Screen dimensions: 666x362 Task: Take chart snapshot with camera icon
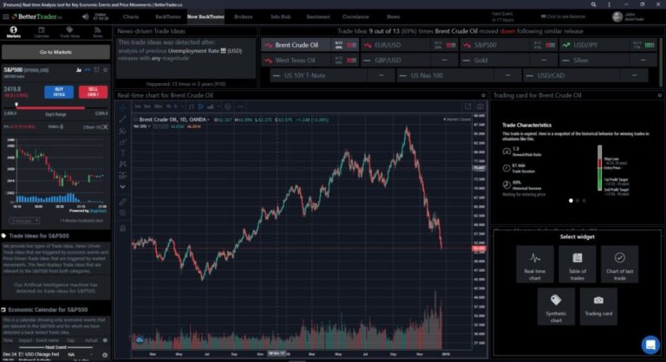[x=480, y=107]
